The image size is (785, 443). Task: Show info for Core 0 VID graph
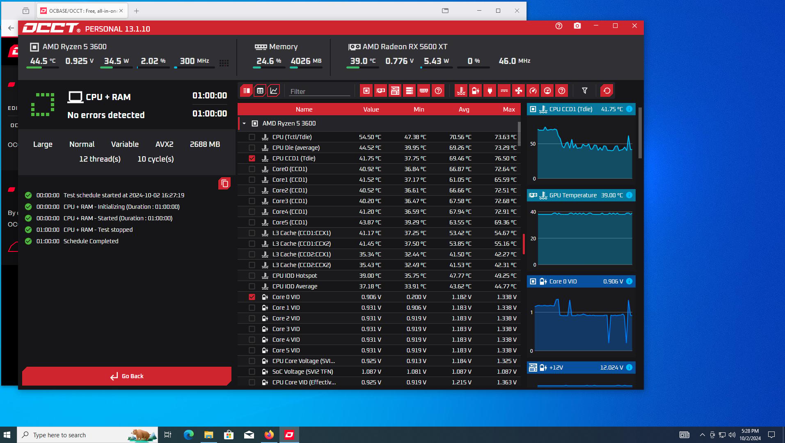click(x=629, y=281)
